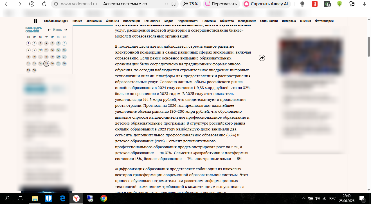Open the Стиль жизни section
Screen dimensions: 371x204
pos(269,21)
